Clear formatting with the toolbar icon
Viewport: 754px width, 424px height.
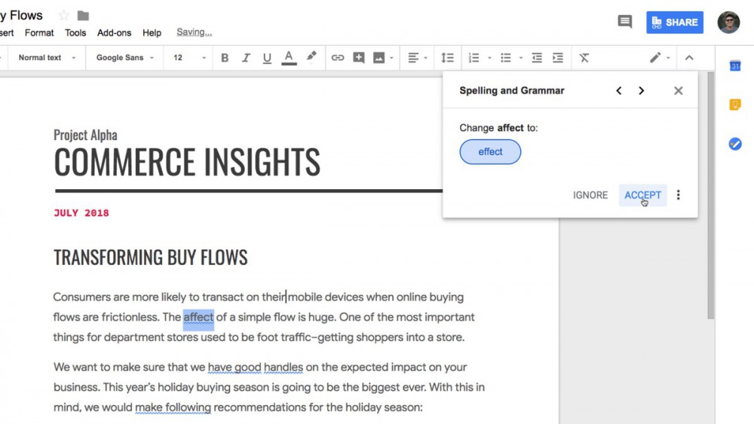point(584,58)
